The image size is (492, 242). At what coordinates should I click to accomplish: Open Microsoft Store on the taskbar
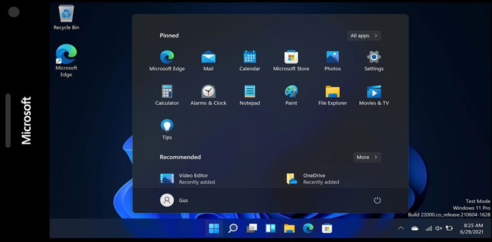[x=327, y=228]
